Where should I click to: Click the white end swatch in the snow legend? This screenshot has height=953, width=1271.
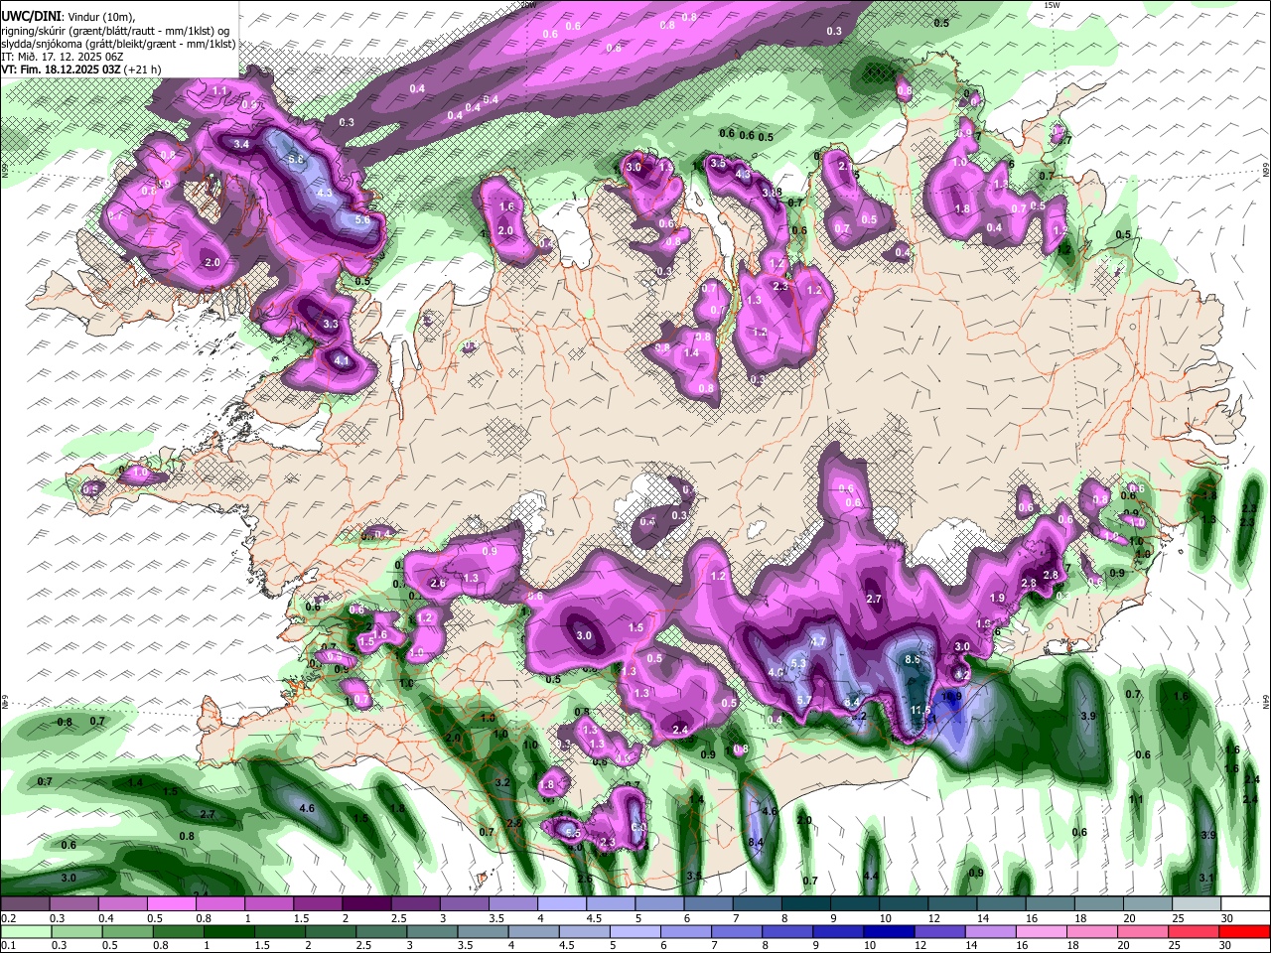pos(1245,904)
